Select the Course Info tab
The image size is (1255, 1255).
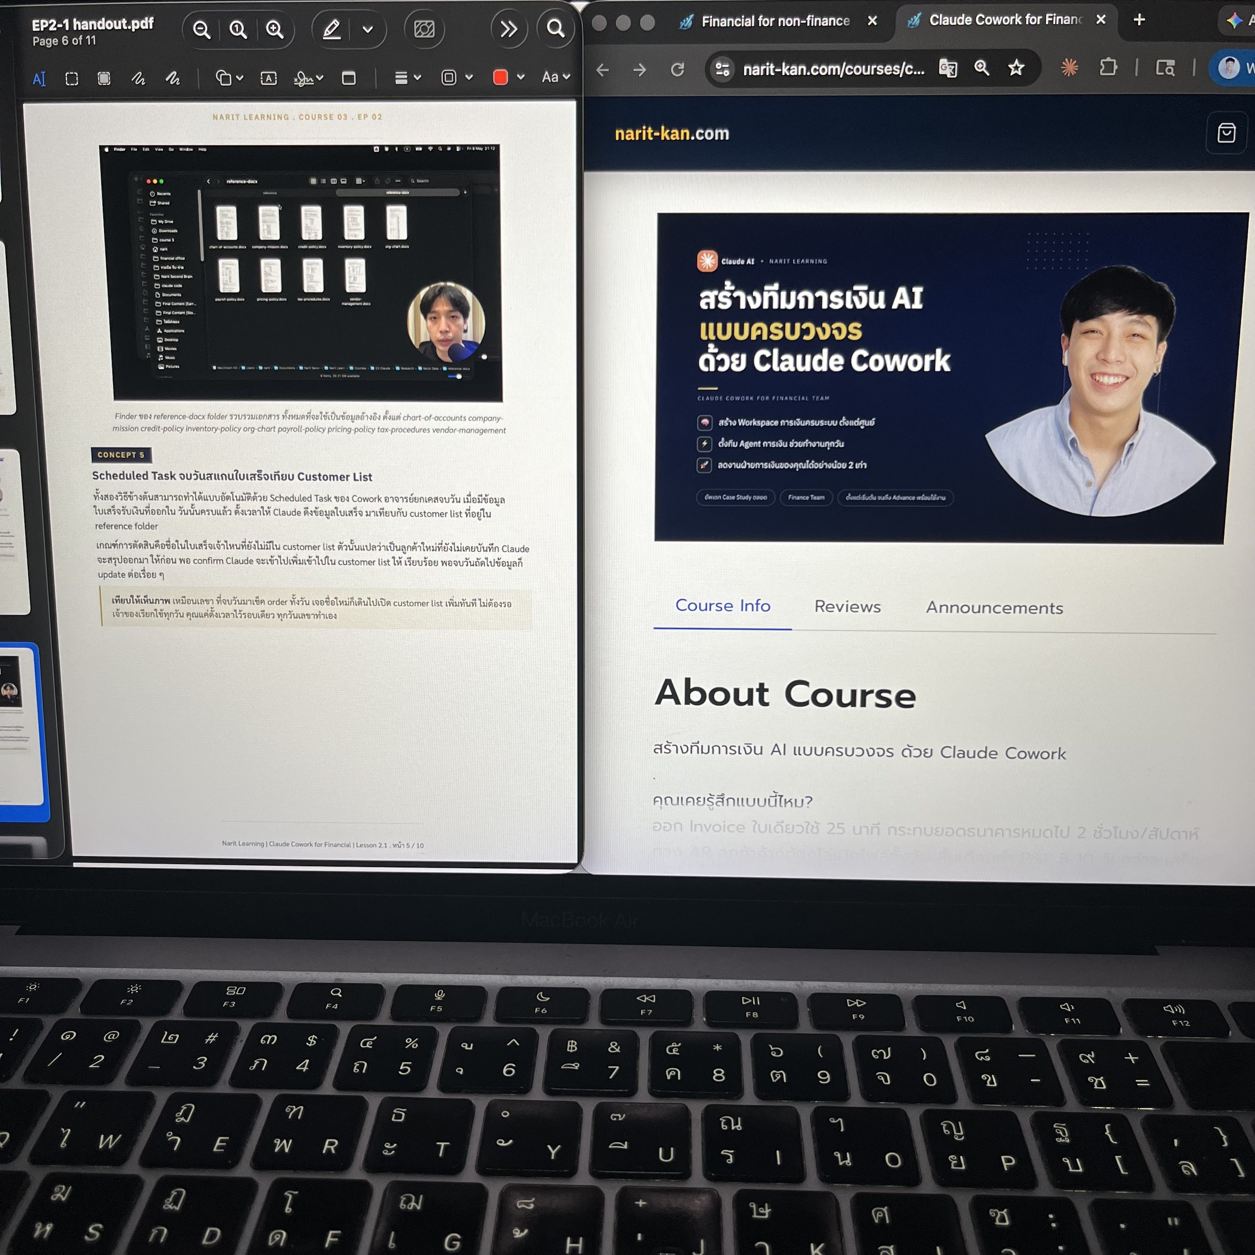[723, 606]
